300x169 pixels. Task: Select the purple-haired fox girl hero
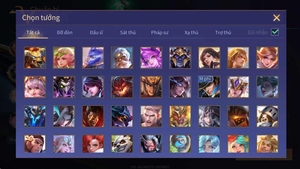[151, 57]
